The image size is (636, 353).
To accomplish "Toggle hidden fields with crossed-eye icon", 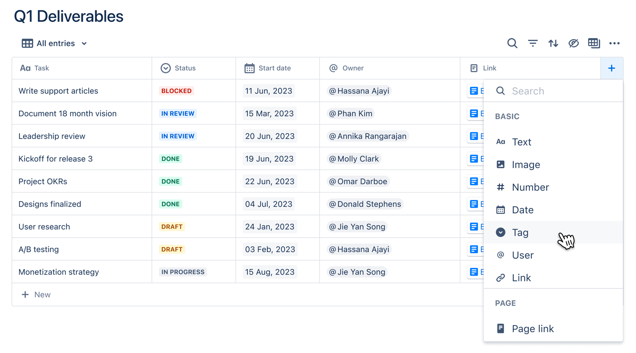I will click(x=573, y=43).
